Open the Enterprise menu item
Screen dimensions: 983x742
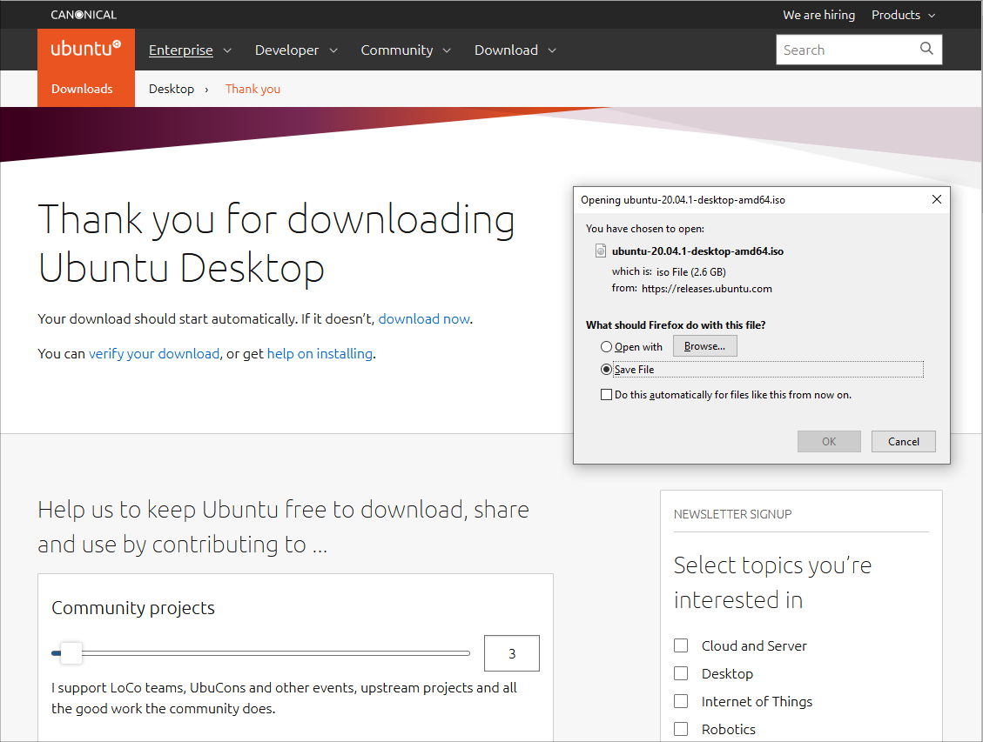click(x=180, y=50)
